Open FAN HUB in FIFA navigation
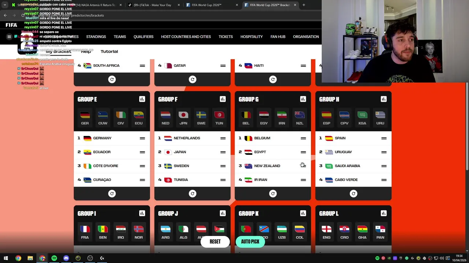Screen dimensions: 469x263 click(278, 37)
